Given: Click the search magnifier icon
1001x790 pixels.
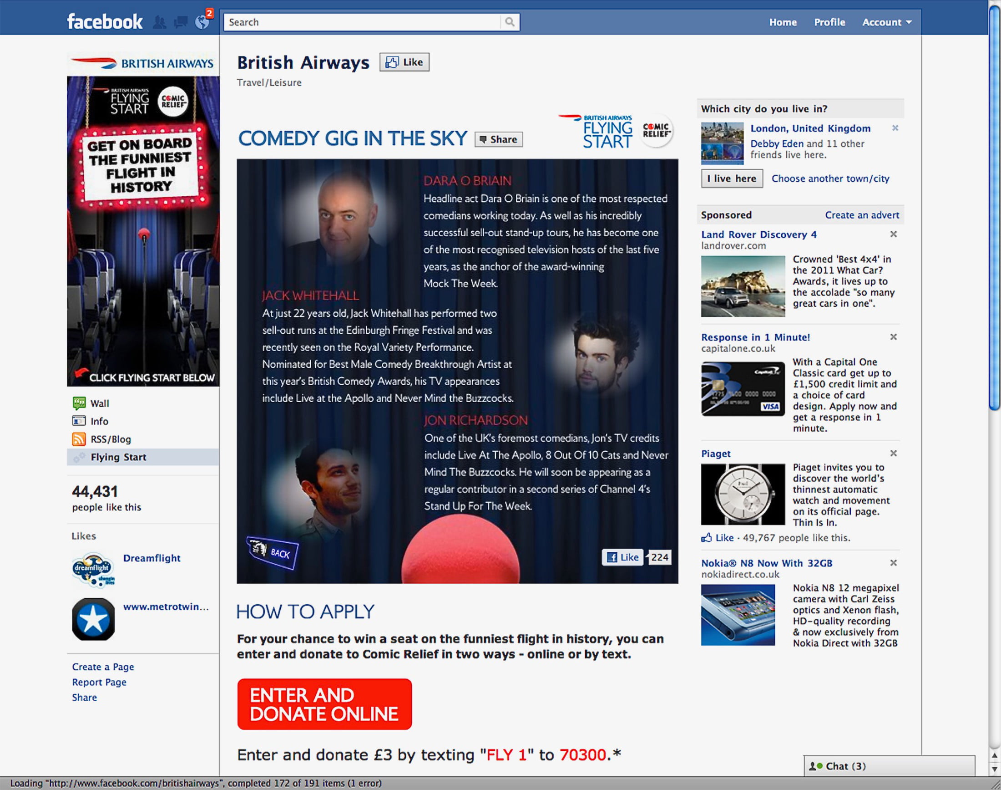Looking at the screenshot, I should coord(509,22).
